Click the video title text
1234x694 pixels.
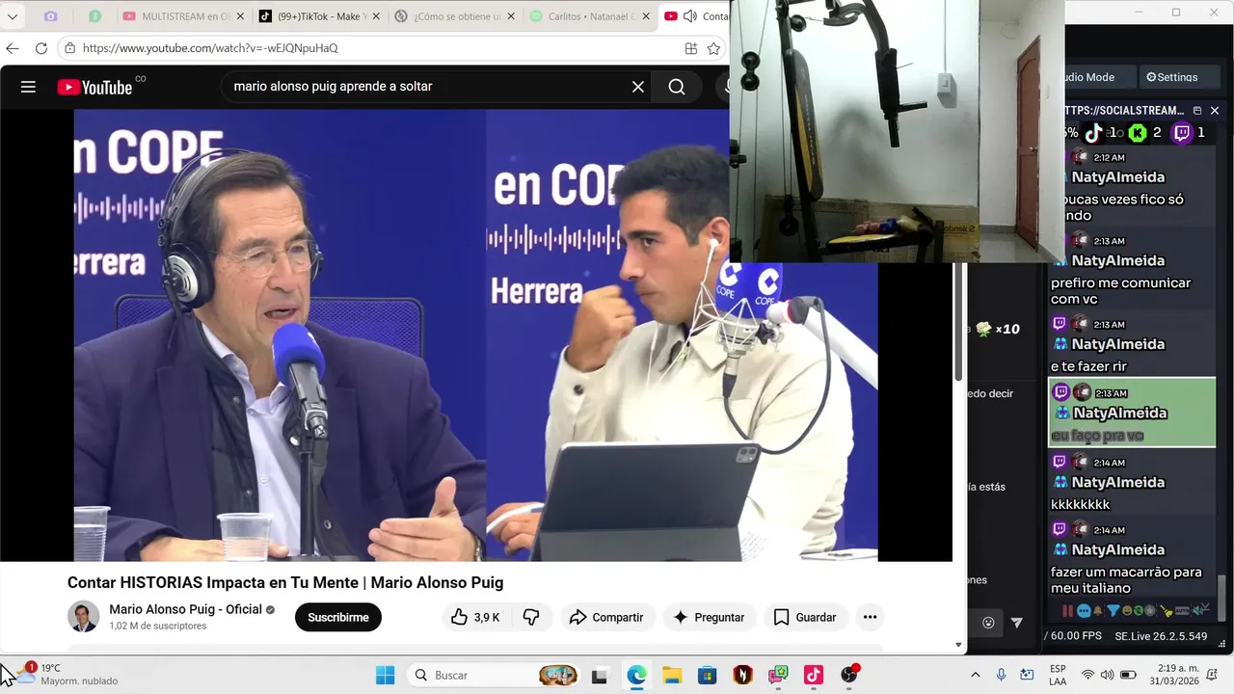tap(285, 582)
